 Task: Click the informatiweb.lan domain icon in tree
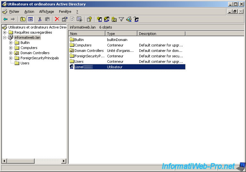coord(11,37)
